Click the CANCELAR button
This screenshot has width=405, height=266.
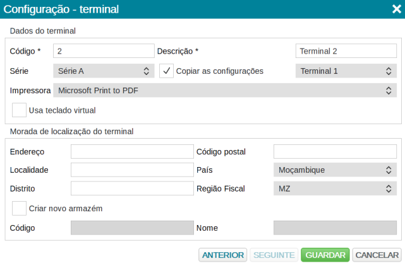377,255
